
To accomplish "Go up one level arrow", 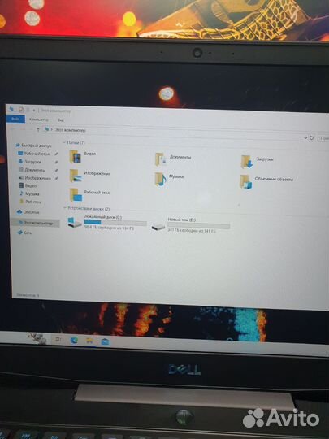I will point(38,129).
